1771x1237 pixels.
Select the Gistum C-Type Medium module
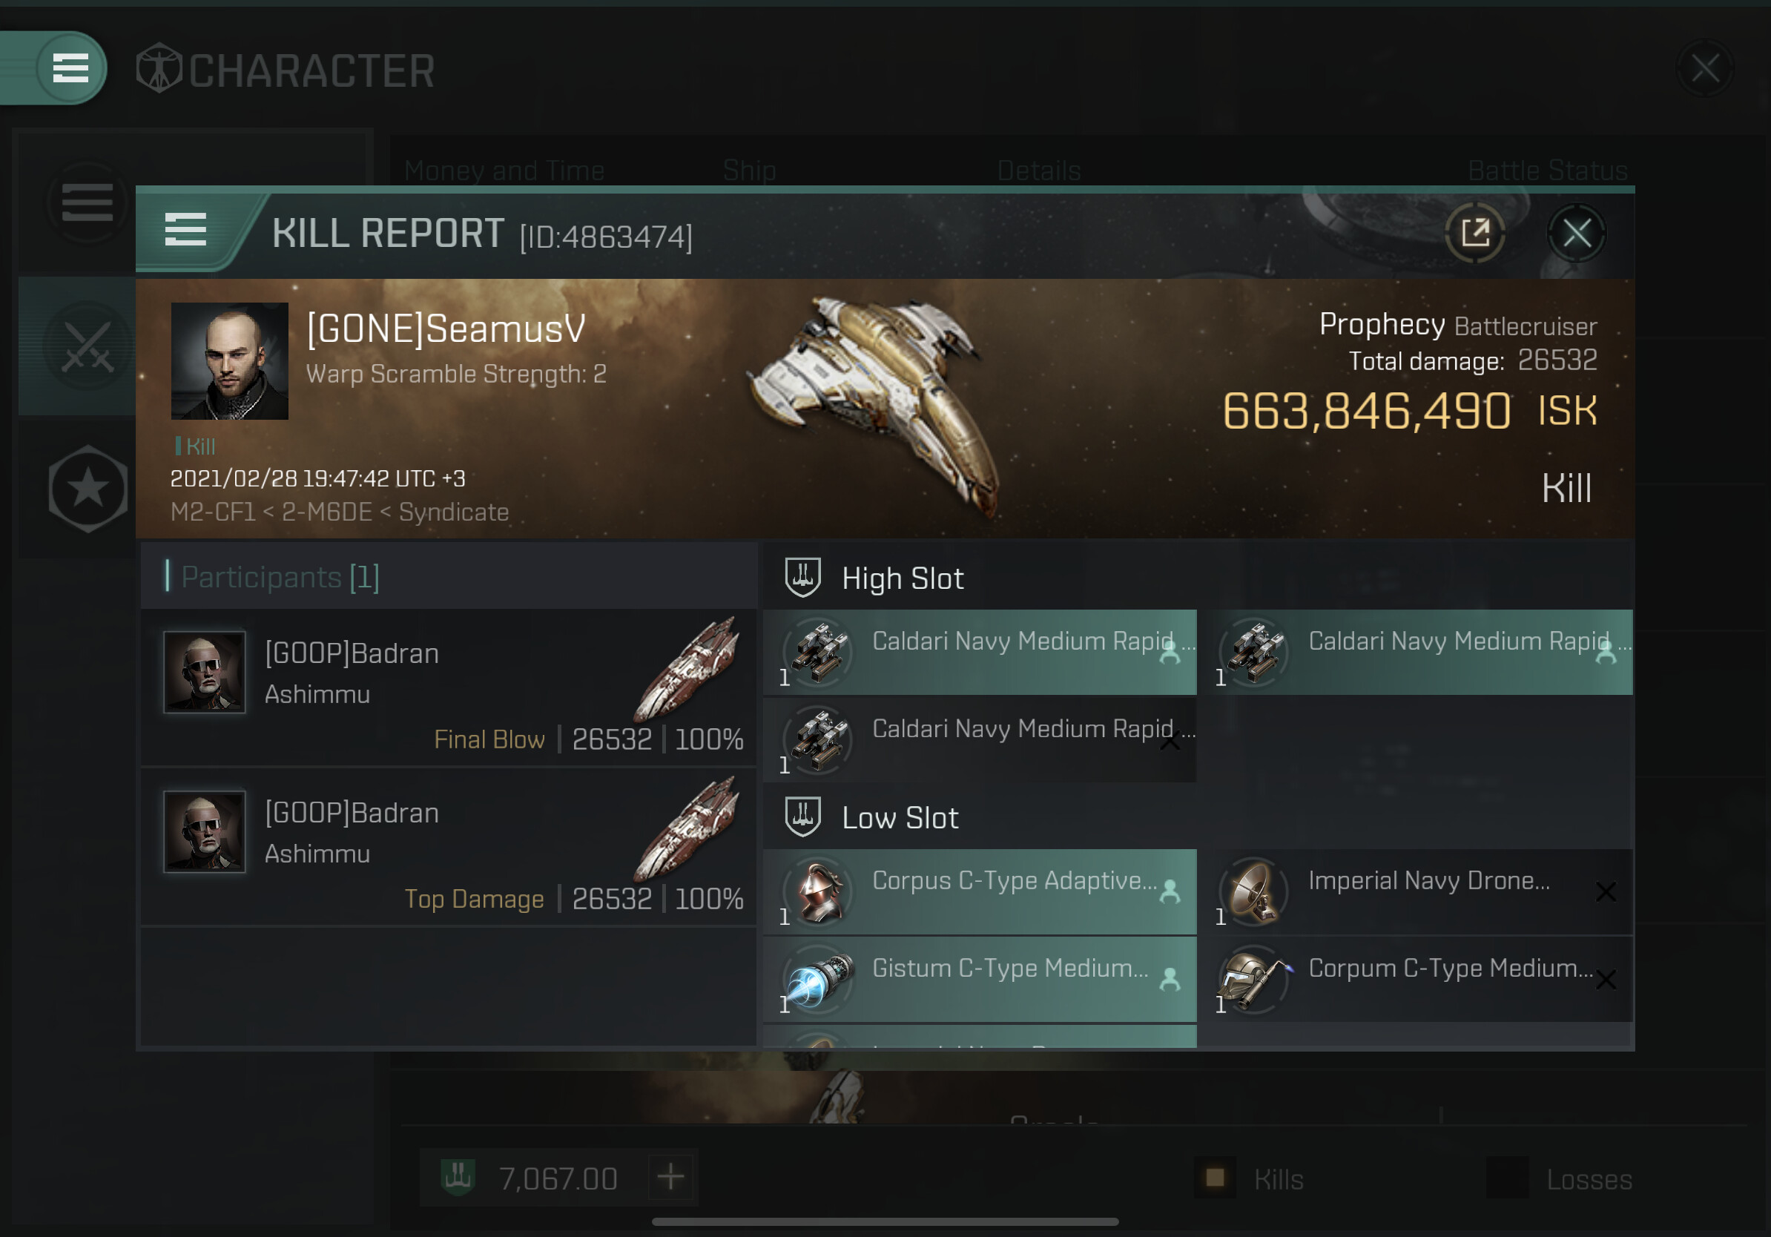980,980
